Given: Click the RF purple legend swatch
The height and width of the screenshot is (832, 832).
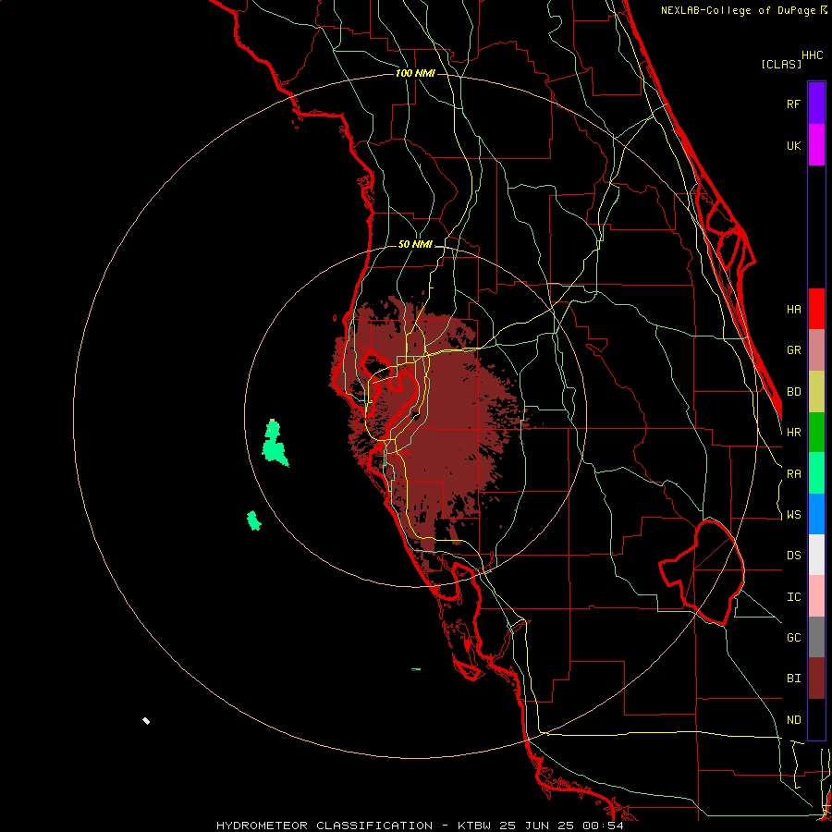Looking at the screenshot, I should (x=816, y=104).
